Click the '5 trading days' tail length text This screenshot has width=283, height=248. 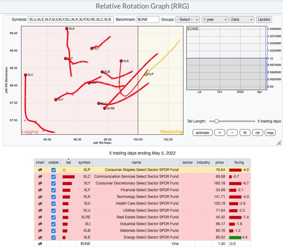point(269,121)
